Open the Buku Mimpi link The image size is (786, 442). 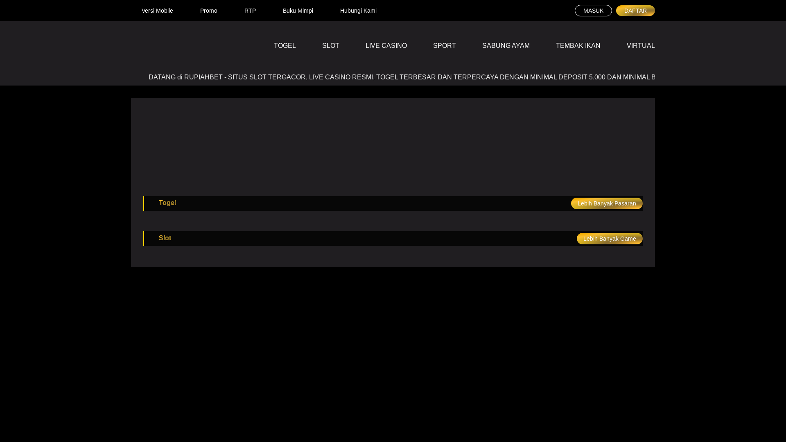tap(298, 11)
